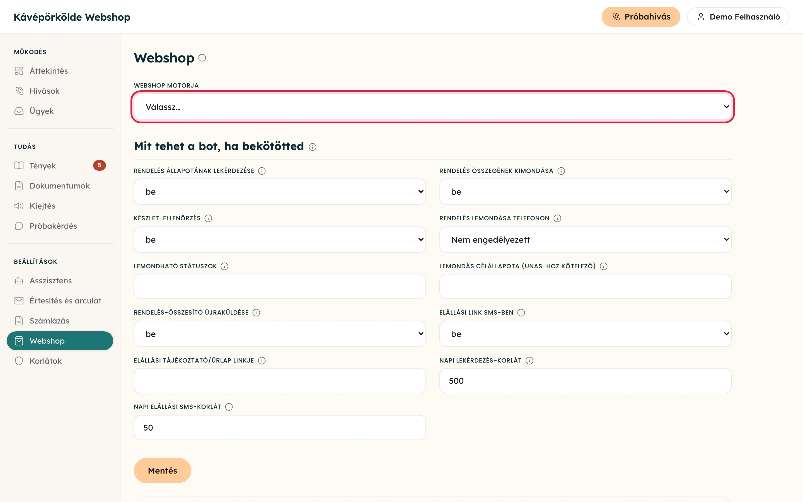
Task: Open Rendelés összegének kimondása dropdown
Action: (x=585, y=192)
